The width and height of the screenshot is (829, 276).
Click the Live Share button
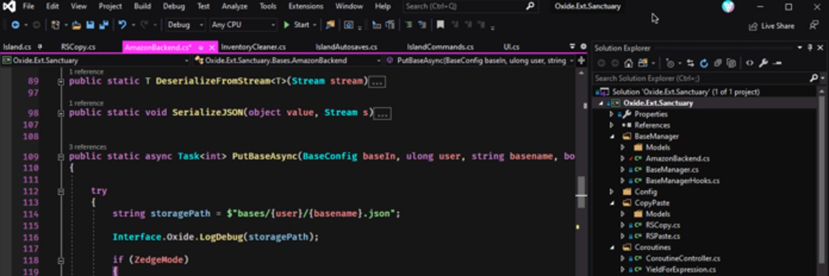(771, 26)
